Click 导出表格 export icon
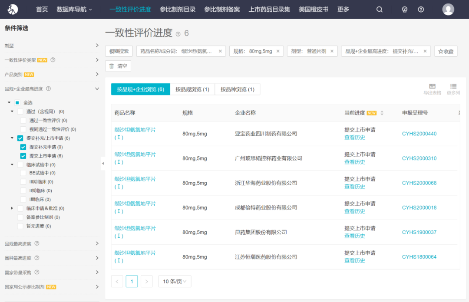This screenshot has width=469, height=302. coord(432,89)
